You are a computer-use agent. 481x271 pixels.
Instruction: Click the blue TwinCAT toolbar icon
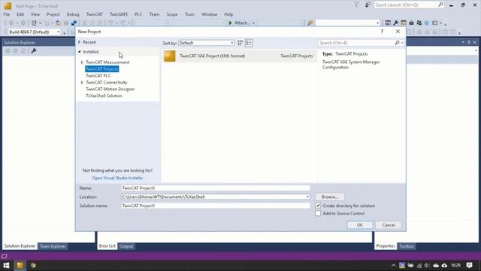pos(74,23)
